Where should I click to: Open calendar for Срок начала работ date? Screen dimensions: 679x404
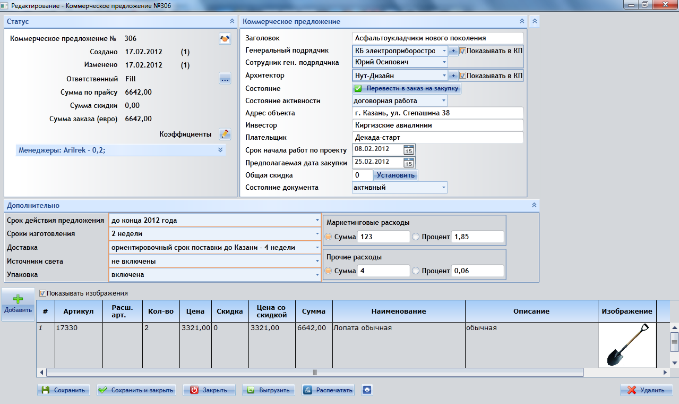[x=408, y=150]
